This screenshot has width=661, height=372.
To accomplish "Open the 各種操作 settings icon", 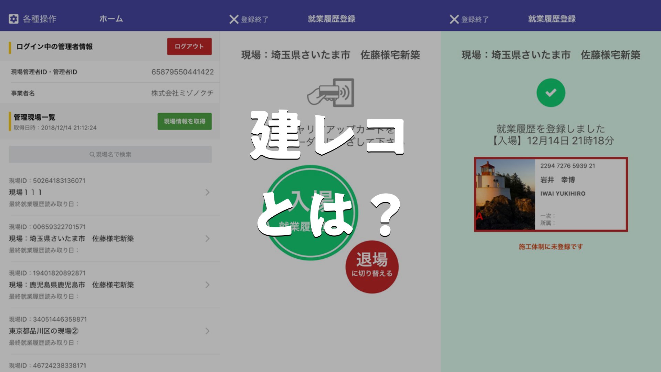I will click(x=14, y=19).
